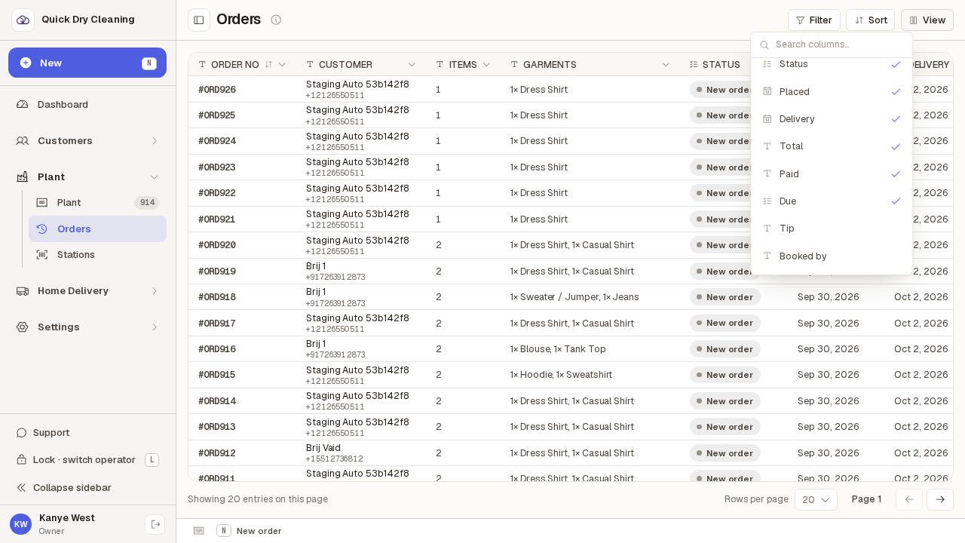Screen dimensions: 965x543
Task: Click the keyboard shortcuts icon in footer
Action: 198,531
